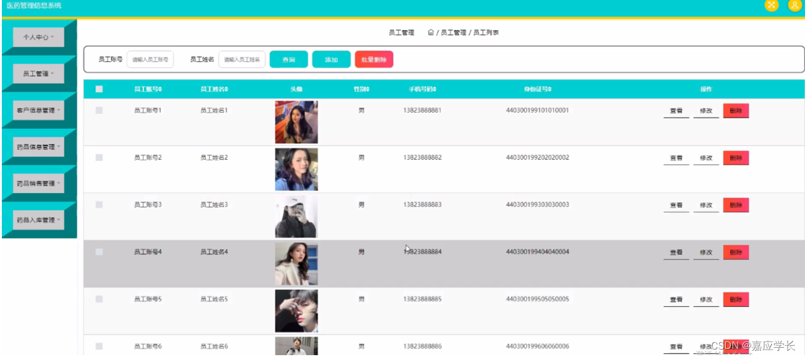
Task: Delete 员工账号5 with red 删除 button
Action: [x=736, y=300]
